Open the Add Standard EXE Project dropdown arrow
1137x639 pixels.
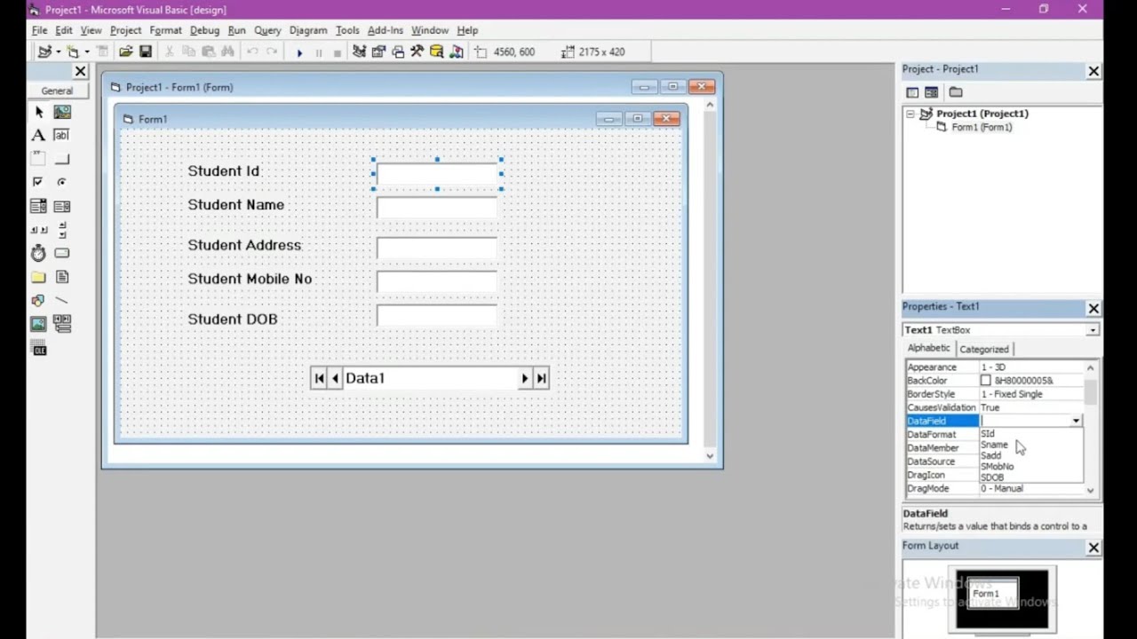58,51
